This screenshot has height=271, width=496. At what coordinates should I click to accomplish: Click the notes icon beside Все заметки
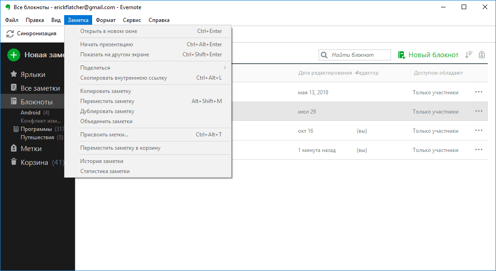(14, 88)
